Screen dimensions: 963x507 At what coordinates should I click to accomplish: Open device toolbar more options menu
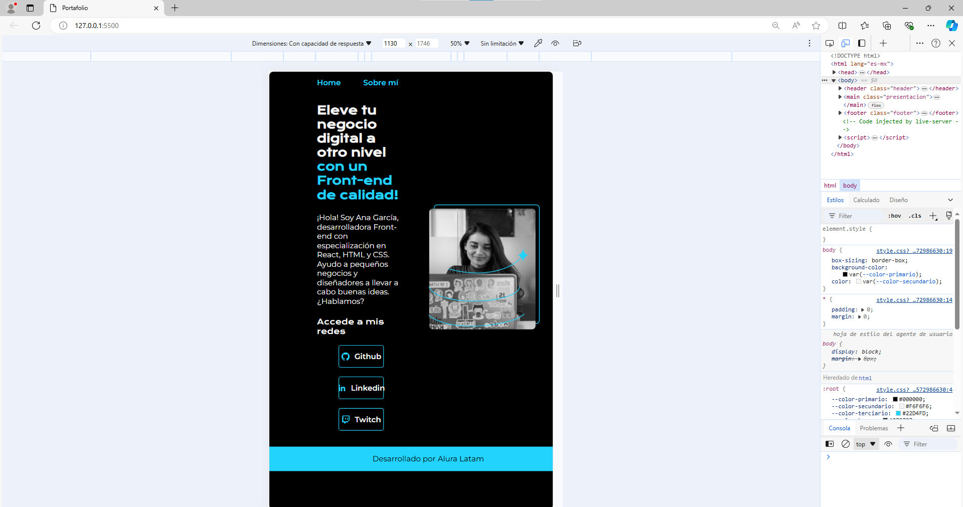[x=810, y=43]
